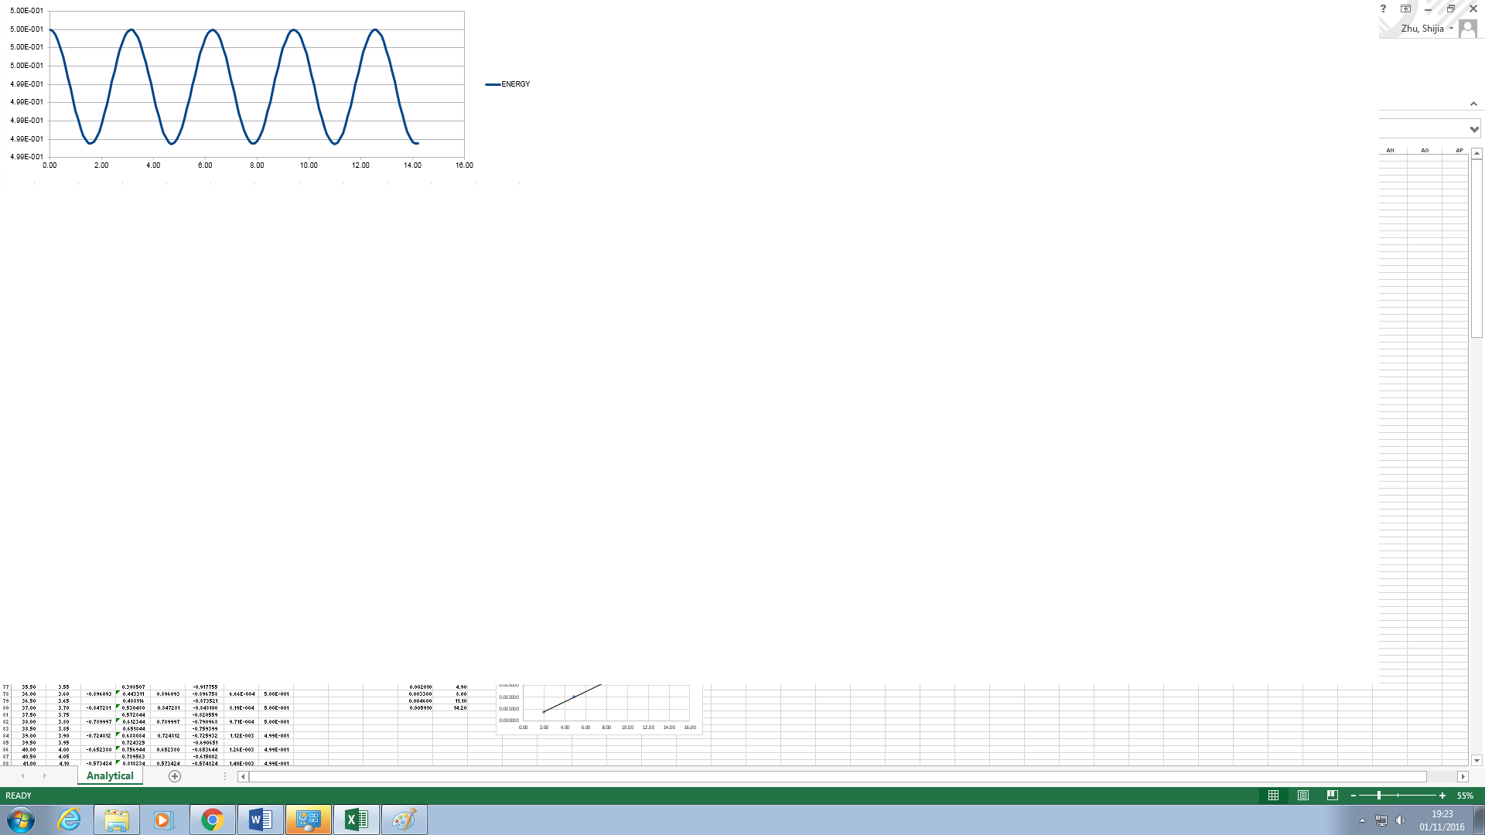Expand the formula bar

(1474, 129)
